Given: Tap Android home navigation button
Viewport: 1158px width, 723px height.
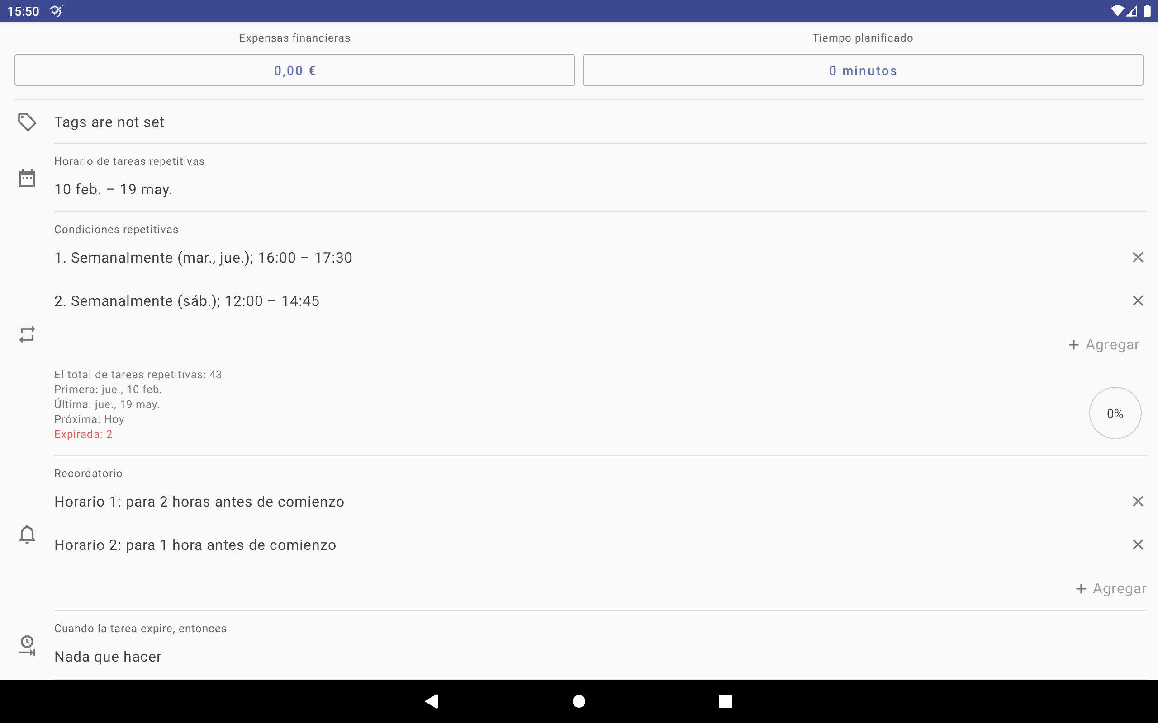Looking at the screenshot, I should [579, 701].
